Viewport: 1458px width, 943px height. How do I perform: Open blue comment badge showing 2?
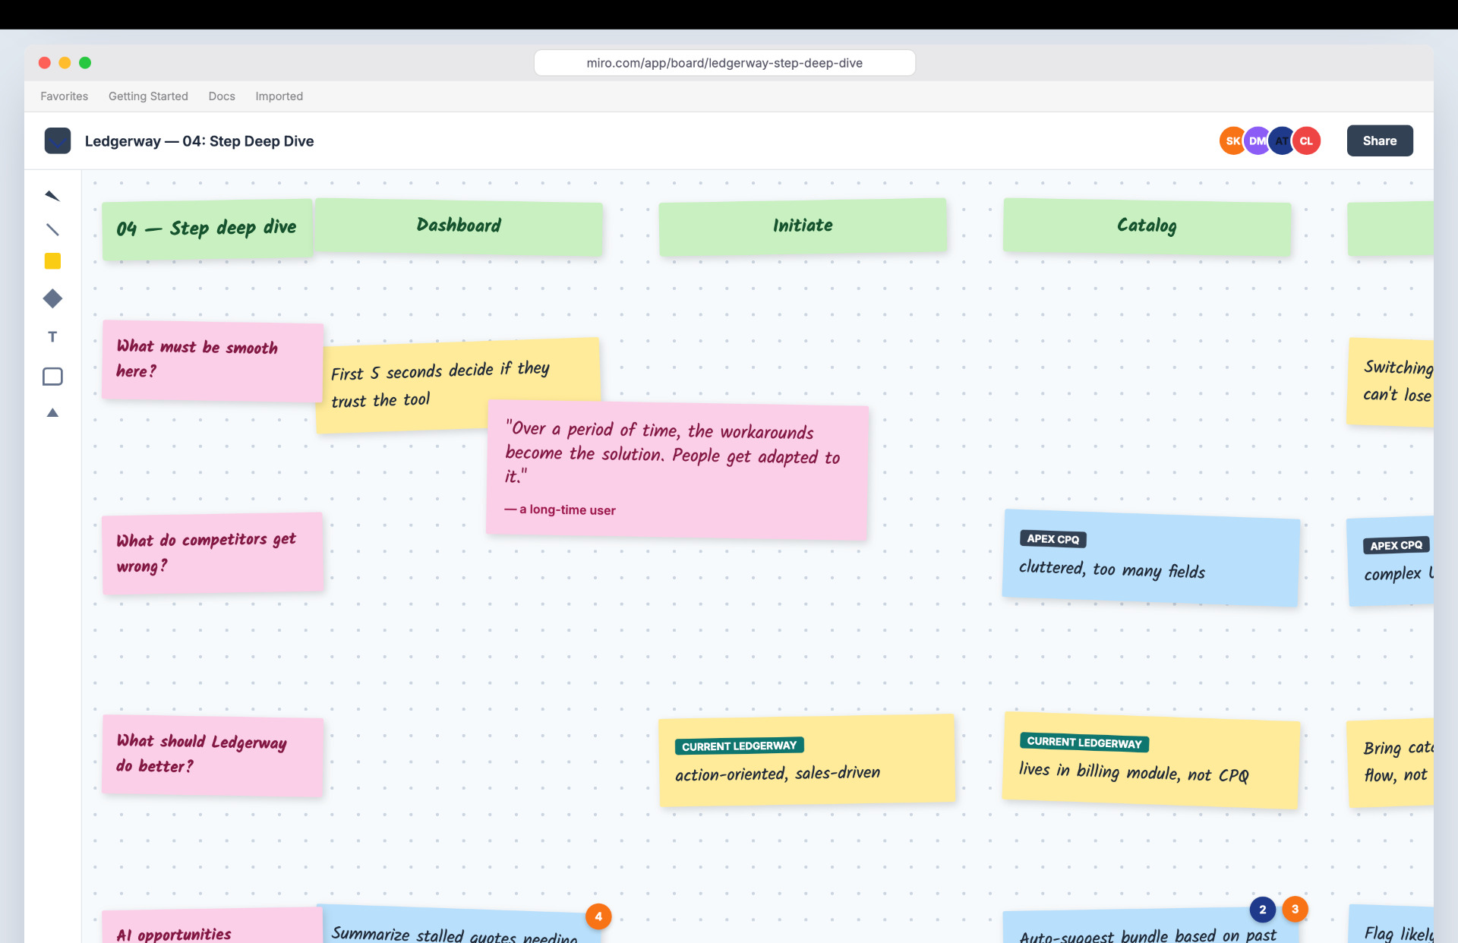tap(1262, 910)
